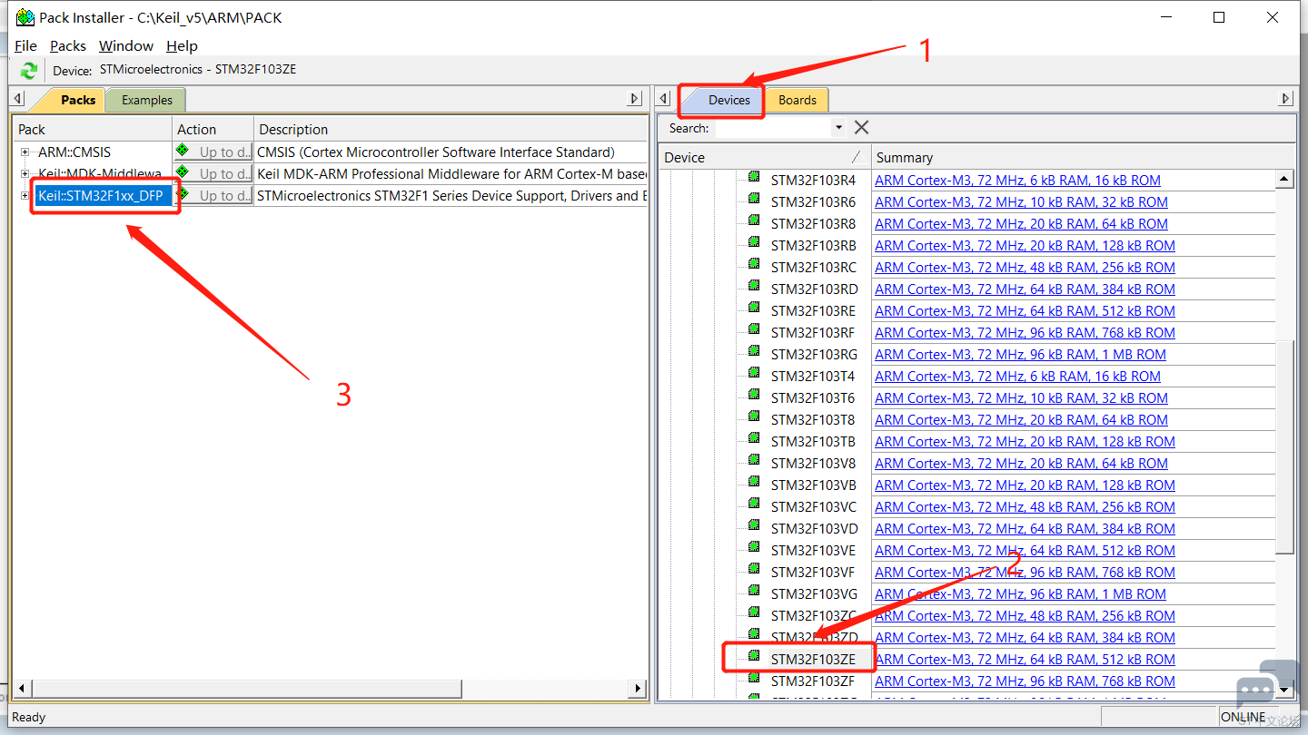Select the STM32F103TB device
The width and height of the screenshot is (1308, 735).
coord(814,442)
